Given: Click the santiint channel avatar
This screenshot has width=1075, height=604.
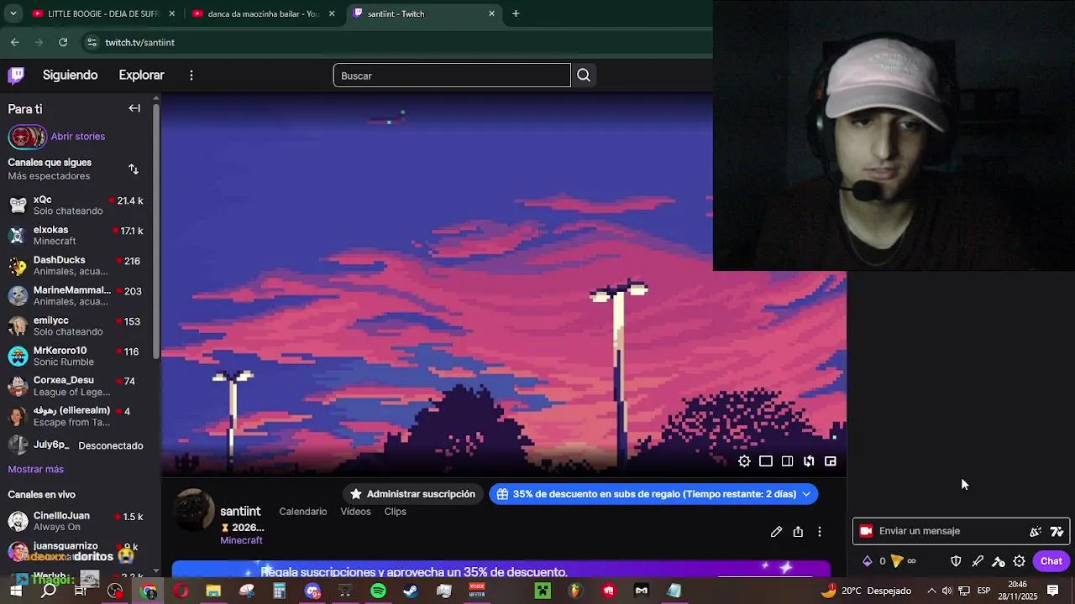Looking at the screenshot, I should click(194, 509).
